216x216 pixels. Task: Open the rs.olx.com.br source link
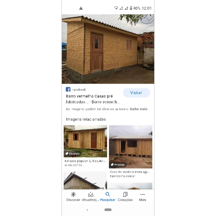coord(73,165)
